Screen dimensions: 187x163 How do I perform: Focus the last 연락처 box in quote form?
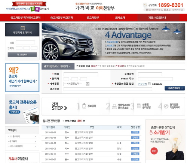pos(84,79)
